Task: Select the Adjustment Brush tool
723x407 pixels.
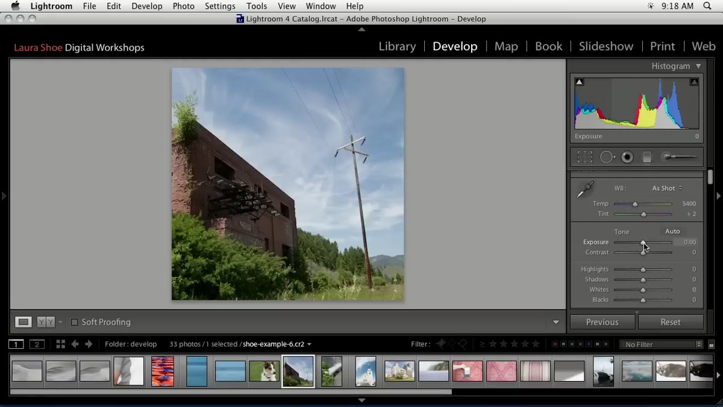Action: [x=680, y=157]
